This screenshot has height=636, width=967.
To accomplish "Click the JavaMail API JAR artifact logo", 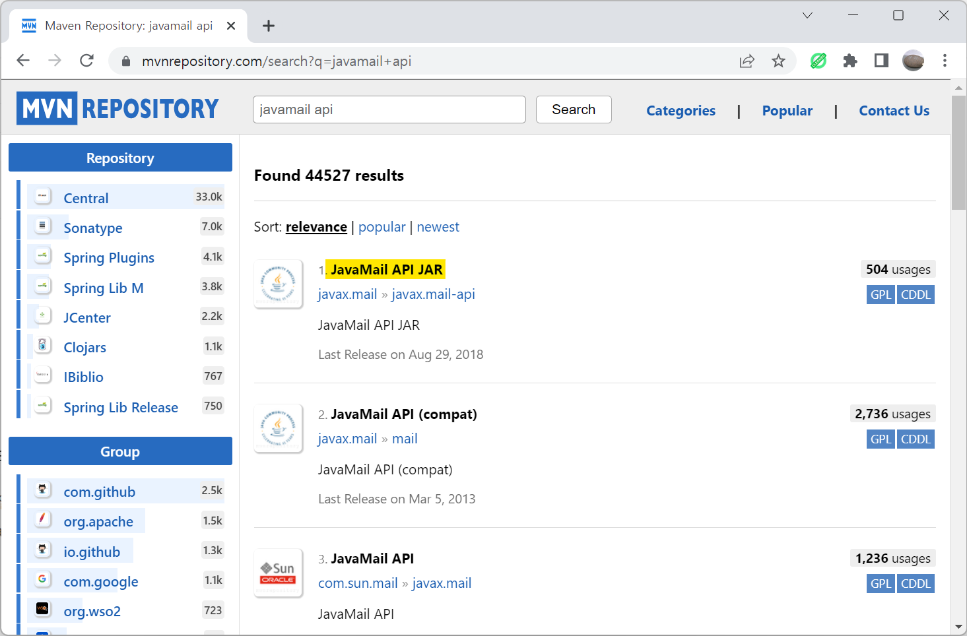I will click(x=278, y=284).
